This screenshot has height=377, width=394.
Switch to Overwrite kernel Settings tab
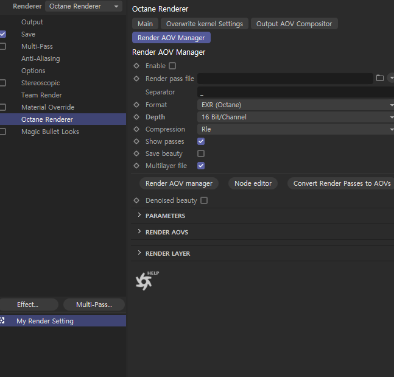[205, 24]
